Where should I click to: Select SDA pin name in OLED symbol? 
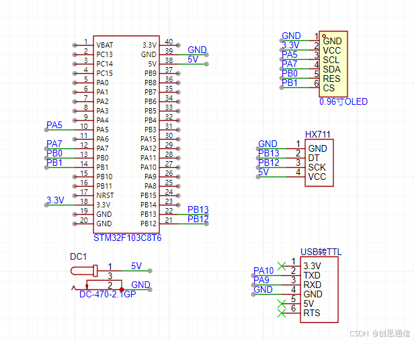[331, 69]
